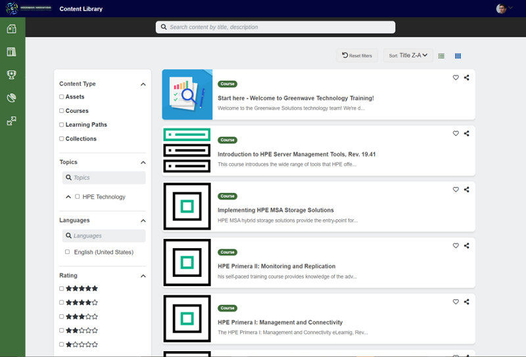The width and height of the screenshot is (526, 357).
Task: Open HPE Primera I: Management and Connectivity
Action: [x=280, y=322]
